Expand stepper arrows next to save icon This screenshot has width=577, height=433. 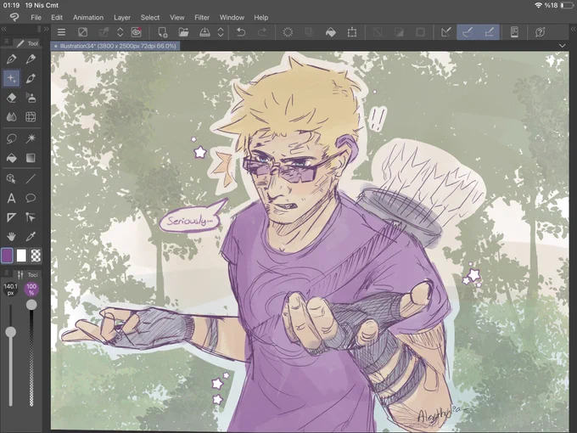tap(221, 32)
